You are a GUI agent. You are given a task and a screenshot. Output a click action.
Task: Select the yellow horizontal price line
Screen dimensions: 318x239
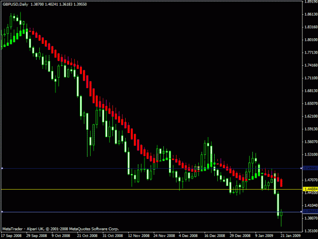coord(152,189)
